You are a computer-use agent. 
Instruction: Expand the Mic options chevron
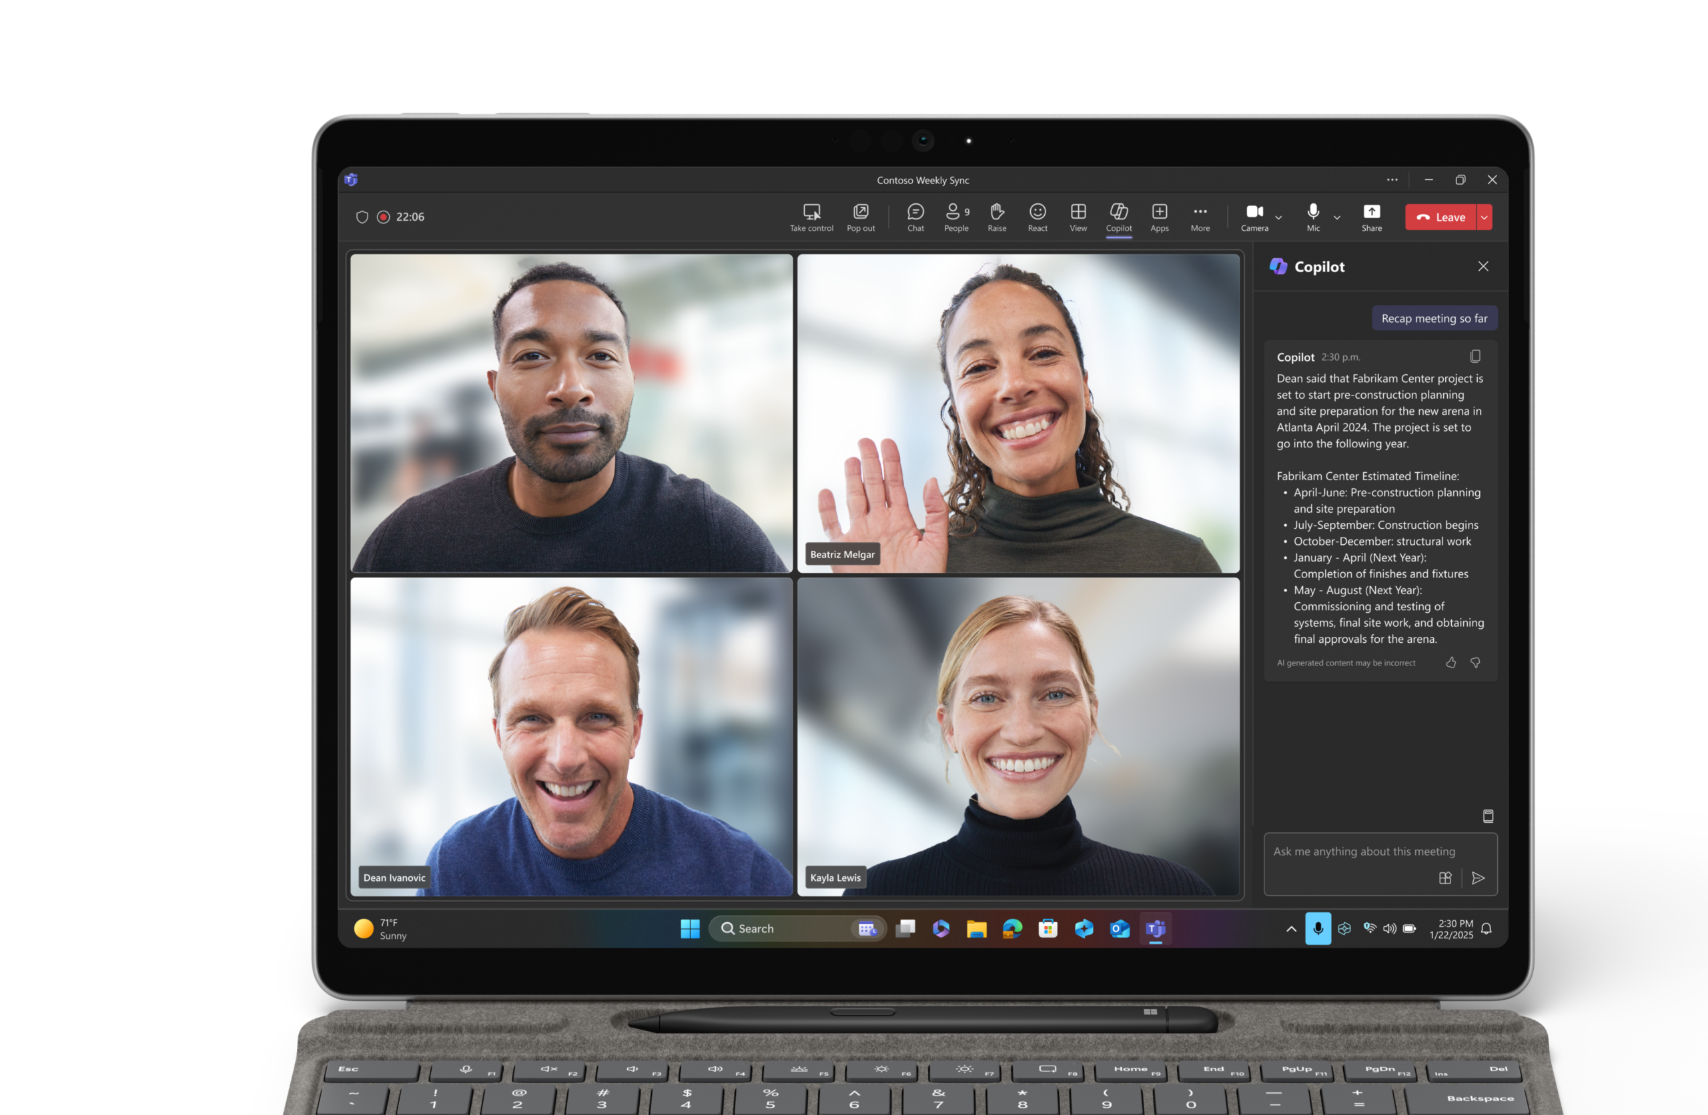(1336, 217)
